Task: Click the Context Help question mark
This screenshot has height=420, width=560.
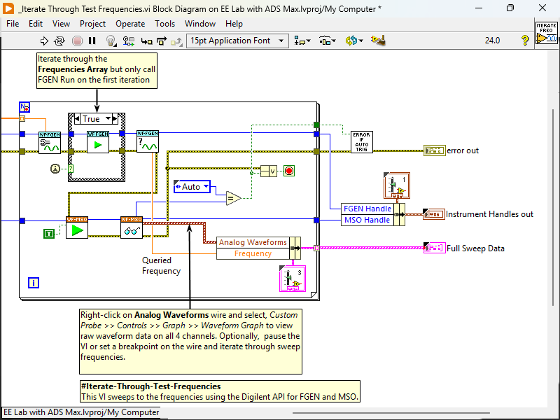Action: (524, 41)
